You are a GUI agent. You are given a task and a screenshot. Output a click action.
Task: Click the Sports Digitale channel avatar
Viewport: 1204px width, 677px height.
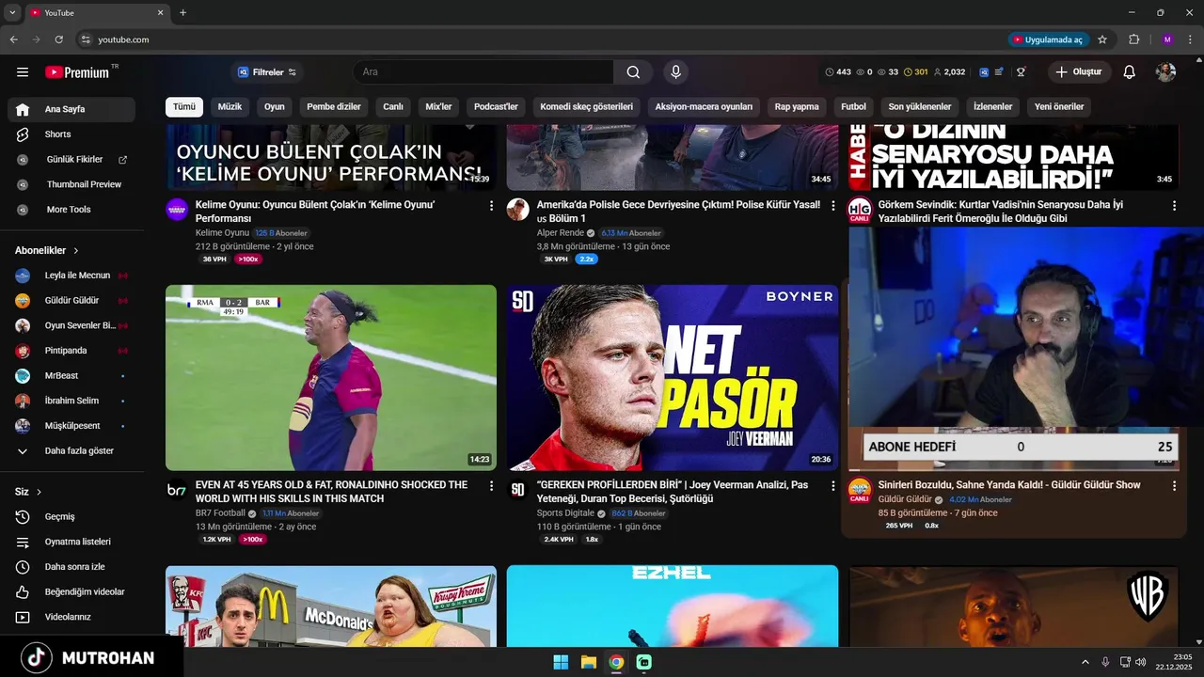click(x=517, y=490)
